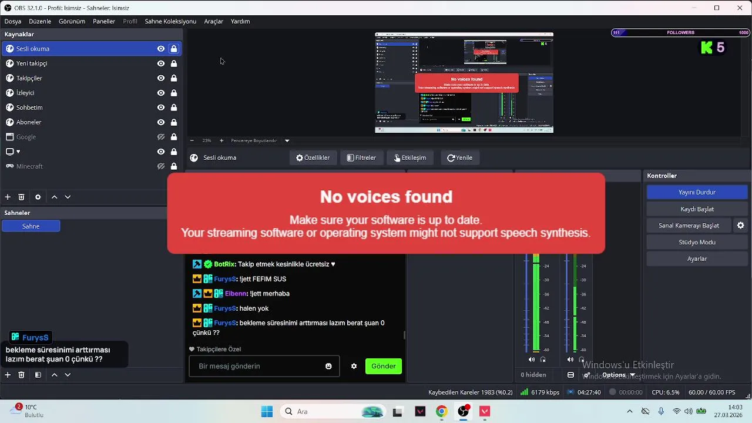Viewport: 752px width, 423px height.
Task: Show hidden system tray icons chevron
Action: click(630, 411)
